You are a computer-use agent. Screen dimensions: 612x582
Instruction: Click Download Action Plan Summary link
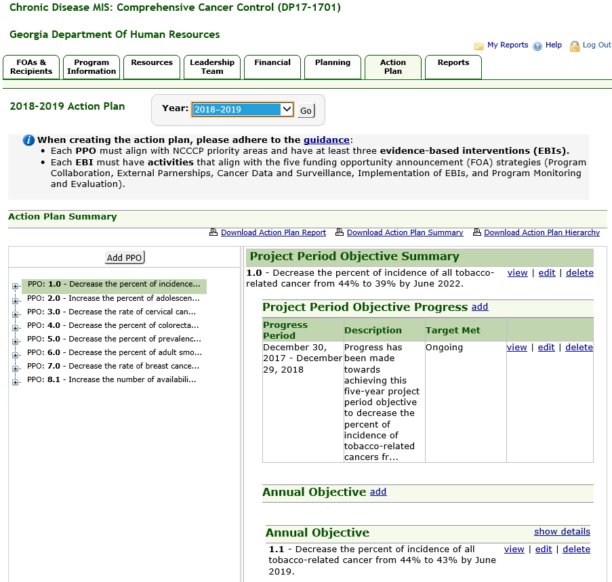coord(405,232)
